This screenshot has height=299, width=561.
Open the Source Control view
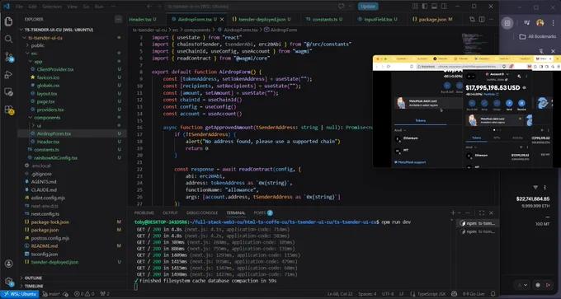(x=8, y=57)
